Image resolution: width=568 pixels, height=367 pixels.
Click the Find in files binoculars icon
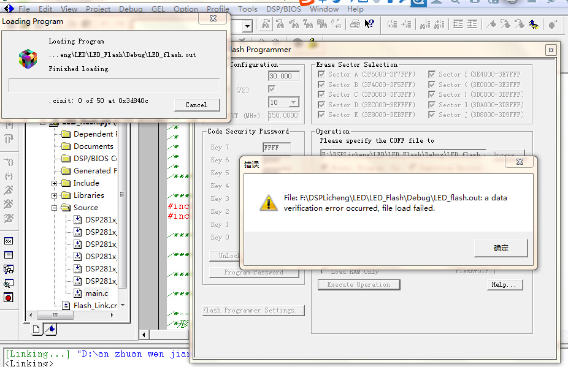322,24
